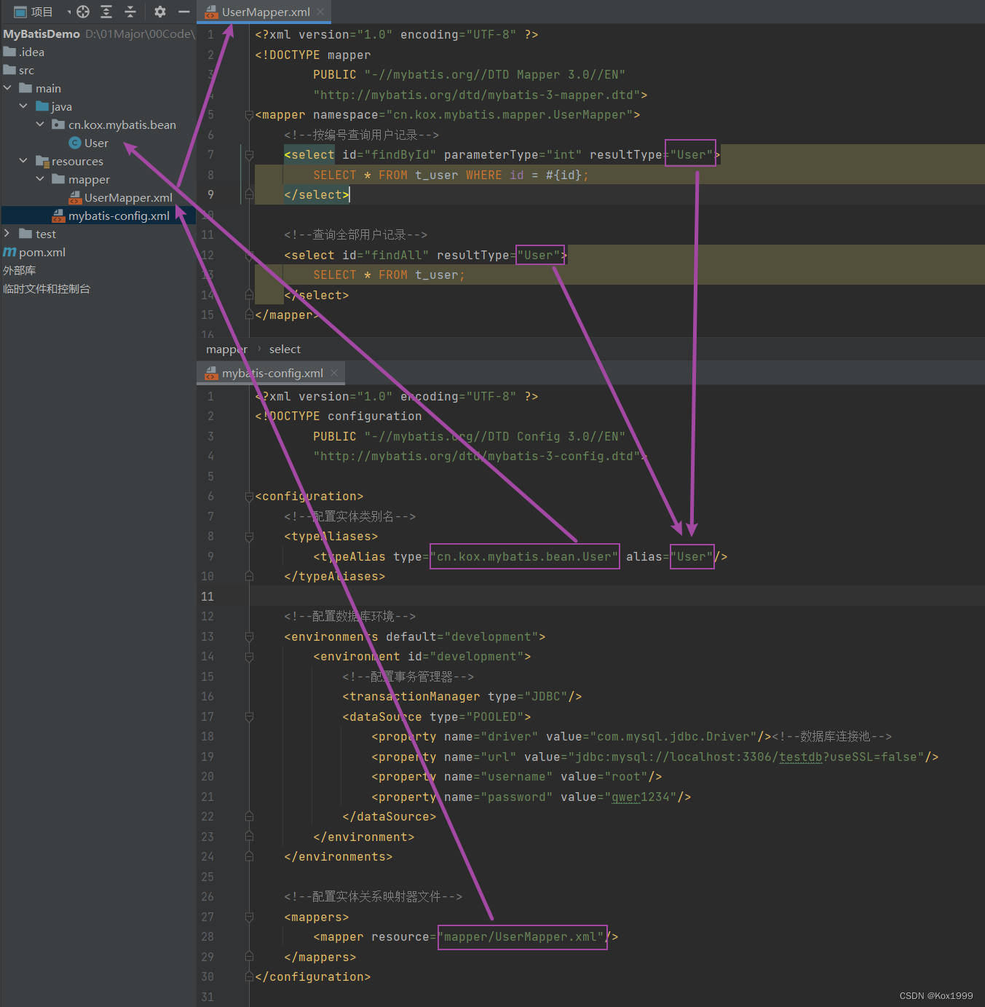
Task: Click the typeAlias type cn.kox.mybatis.bean.User
Action: tap(524, 557)
